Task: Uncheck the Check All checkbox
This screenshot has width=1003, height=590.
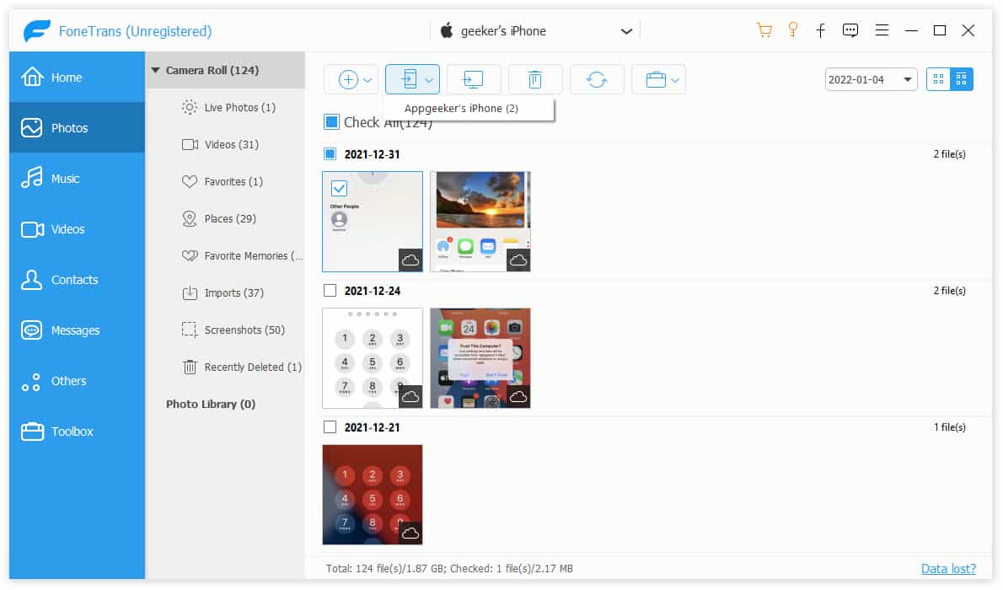Action: (331, 121)
